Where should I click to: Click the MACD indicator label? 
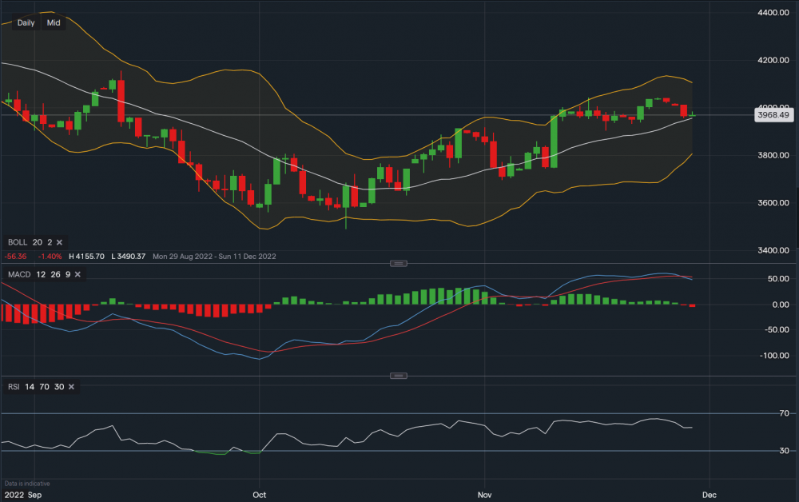pos(19,274)
